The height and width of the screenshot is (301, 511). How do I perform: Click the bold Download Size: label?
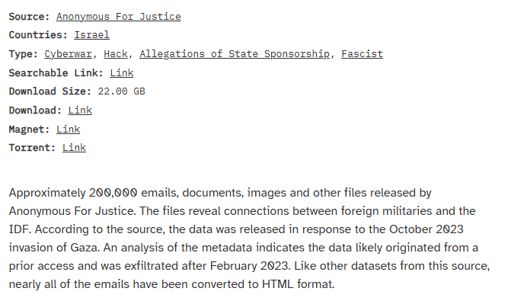(x=50, y=91)
